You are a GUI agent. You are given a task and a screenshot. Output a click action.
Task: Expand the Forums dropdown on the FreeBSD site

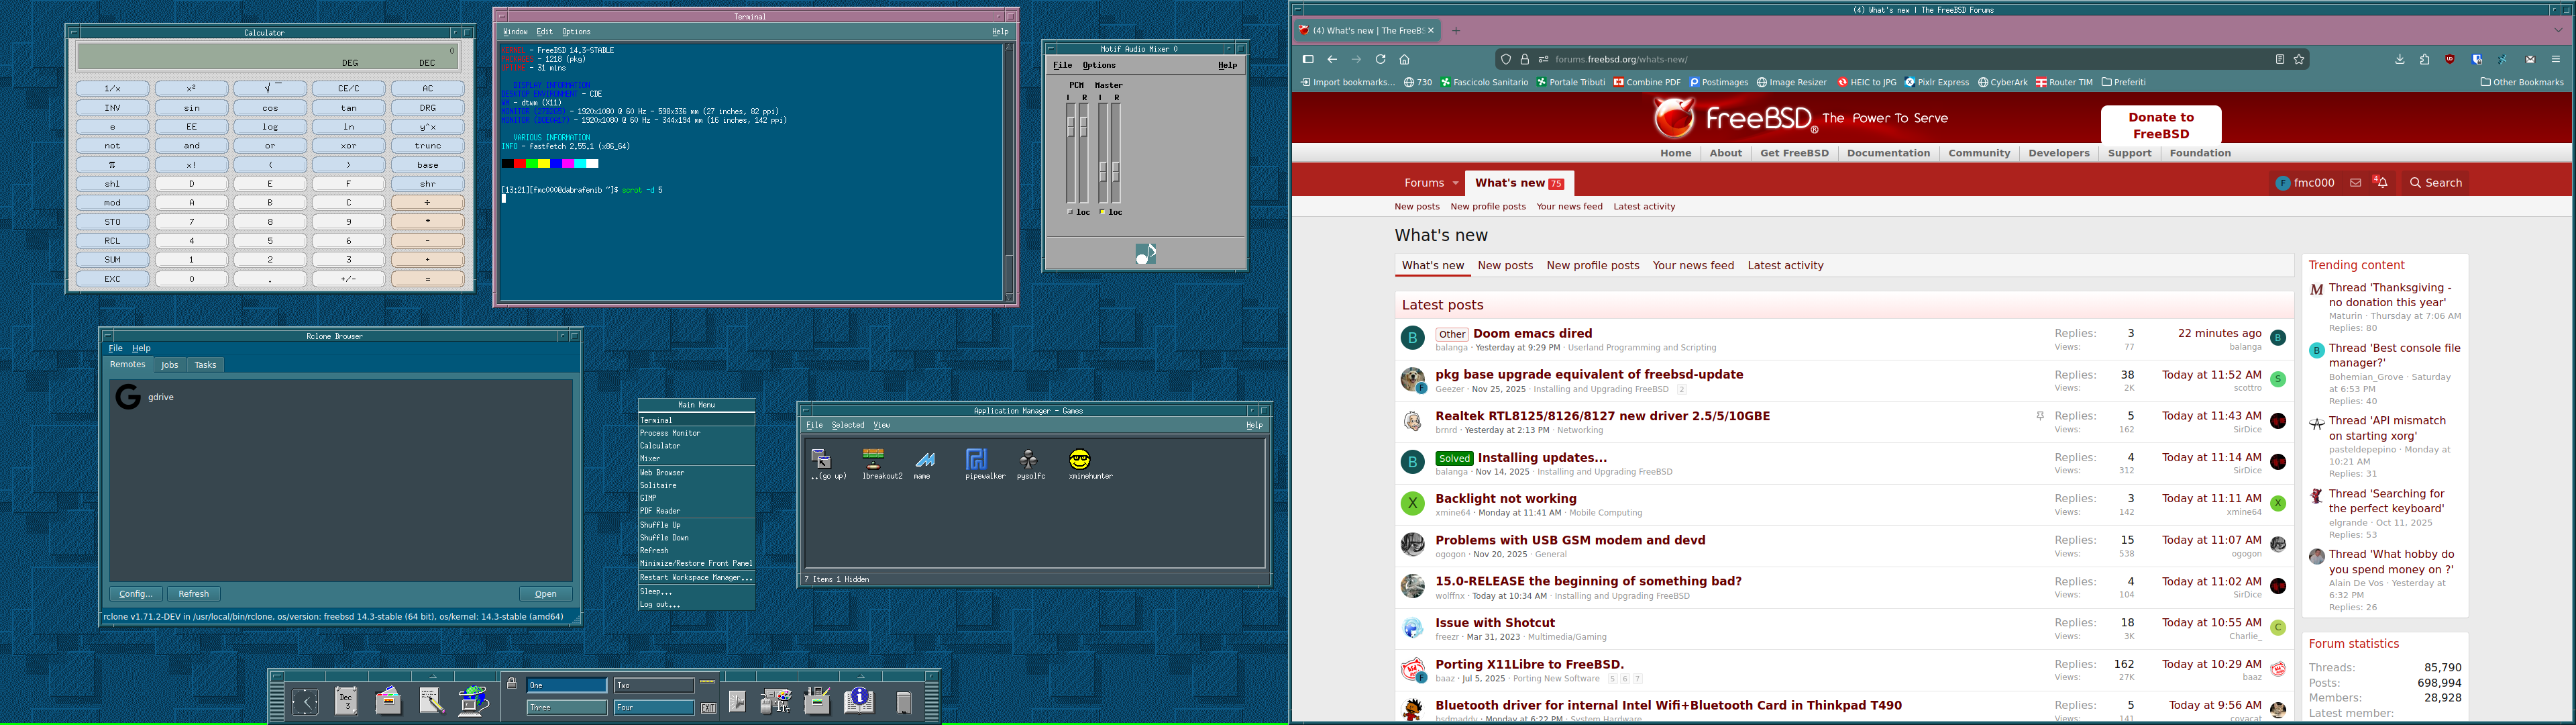tap(1430, 182)
